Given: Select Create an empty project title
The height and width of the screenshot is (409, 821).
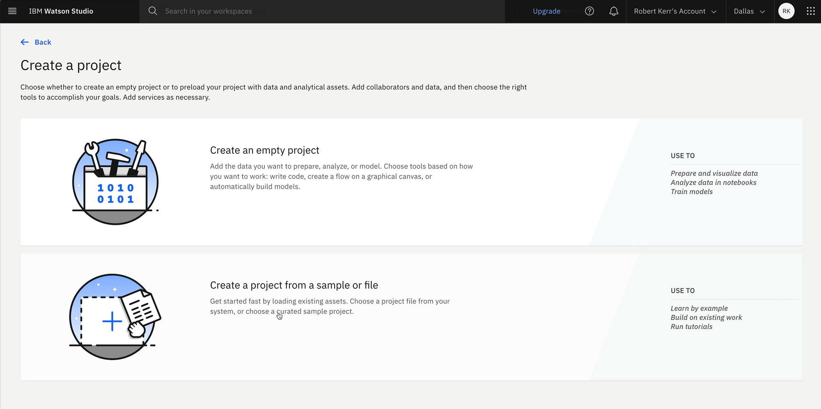Looking at the screenshot, I should click(264, 150).
